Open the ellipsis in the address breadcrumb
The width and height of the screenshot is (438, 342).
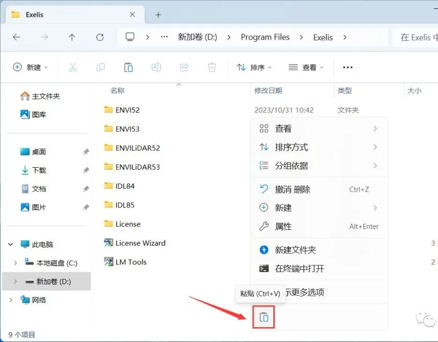164,37
